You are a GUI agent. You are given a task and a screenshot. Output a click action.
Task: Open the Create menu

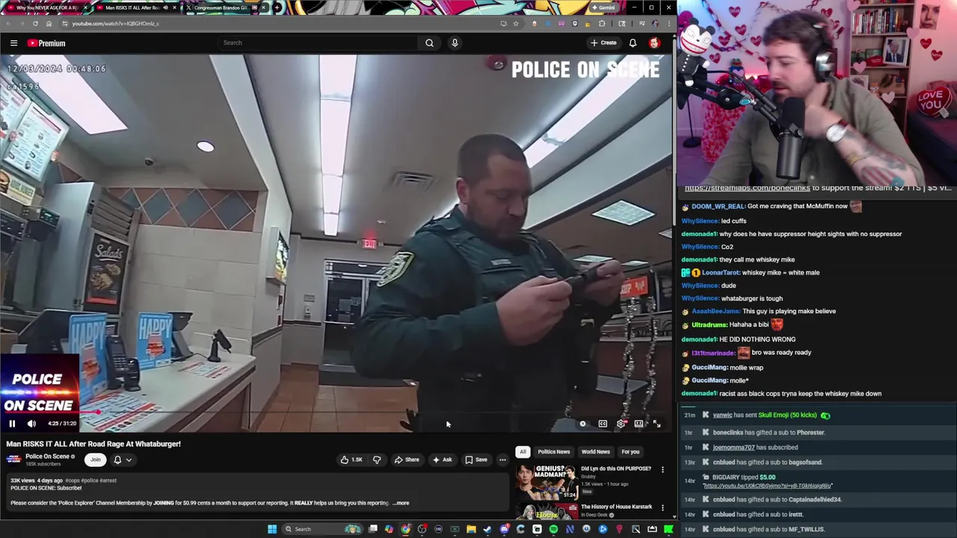tap(604, 43)
